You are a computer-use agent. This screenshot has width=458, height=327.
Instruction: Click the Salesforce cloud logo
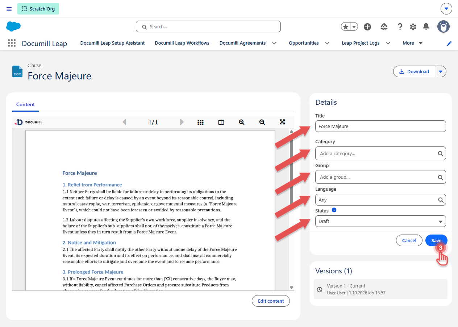13,26
